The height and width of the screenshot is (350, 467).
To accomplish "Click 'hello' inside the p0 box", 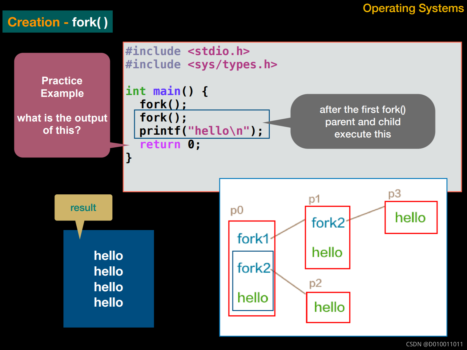I will pos(253,298).
